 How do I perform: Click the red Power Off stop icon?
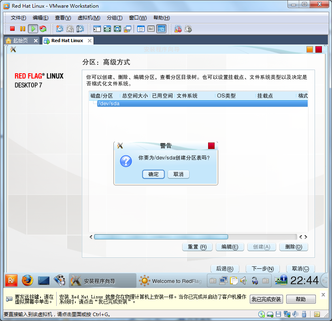point(12,29)
